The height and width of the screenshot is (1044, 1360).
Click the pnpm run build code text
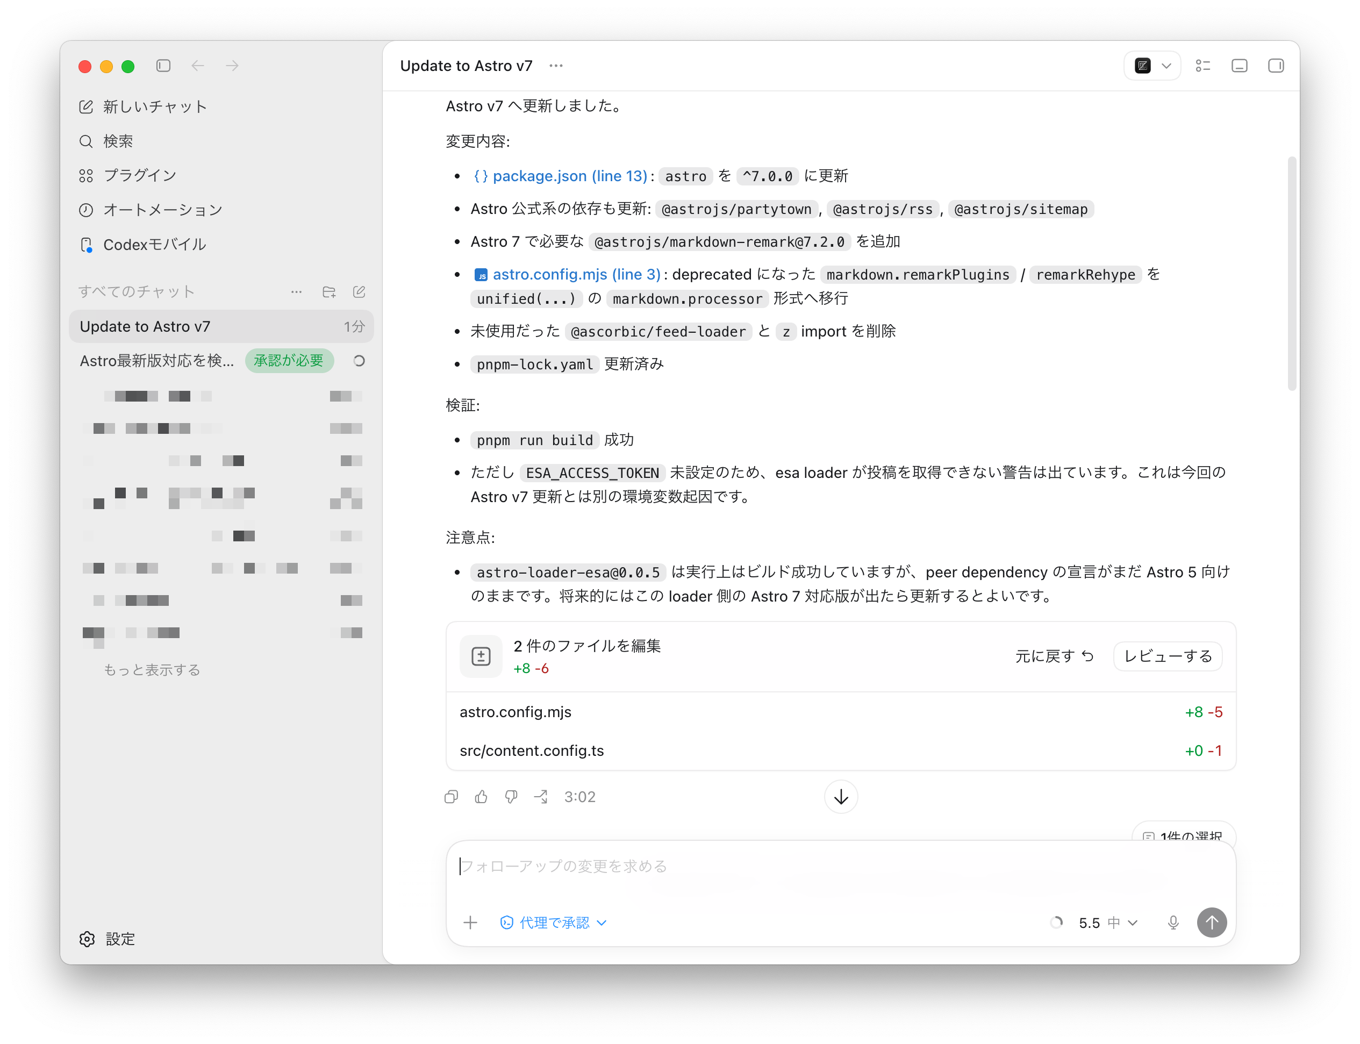(534, 441)
